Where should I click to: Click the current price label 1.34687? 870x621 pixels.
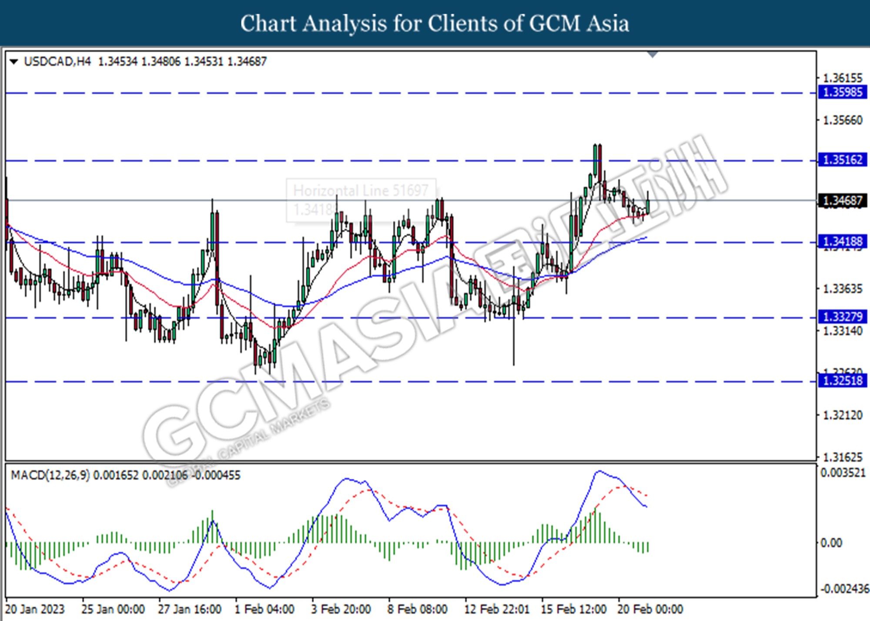pyautogui.click(x=843, y=200)
